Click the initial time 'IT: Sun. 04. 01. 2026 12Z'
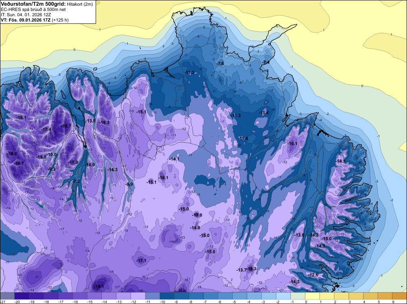Viewport: 407px width, 304px height. [x=26, y=15]
